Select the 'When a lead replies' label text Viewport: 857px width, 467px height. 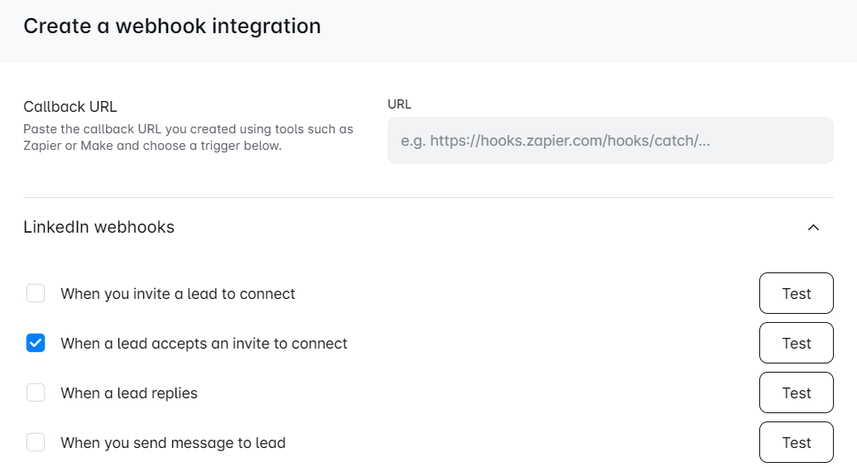coord(129,393)
